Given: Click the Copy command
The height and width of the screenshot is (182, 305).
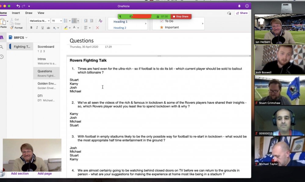Looking at the screenshot, I should [15, 24].
